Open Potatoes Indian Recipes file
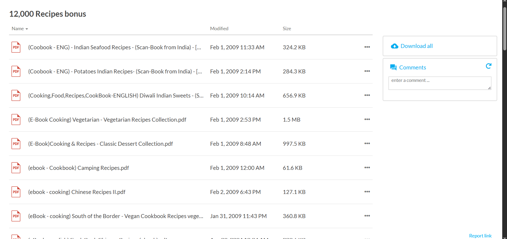507x239 pixels. pos(115,71)
